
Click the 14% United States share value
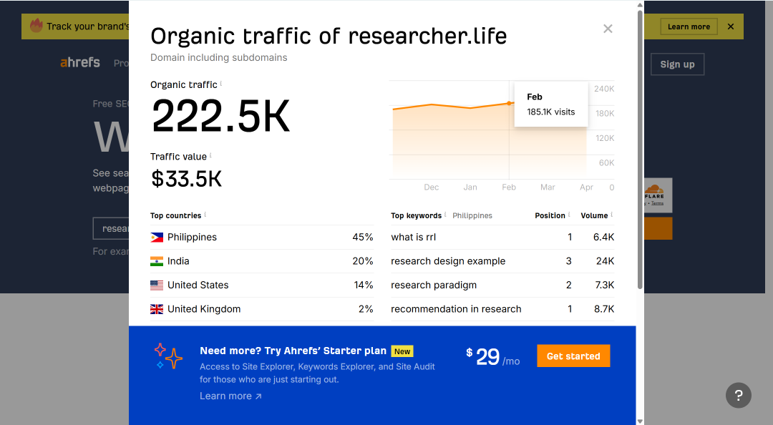tap(364, 285)
